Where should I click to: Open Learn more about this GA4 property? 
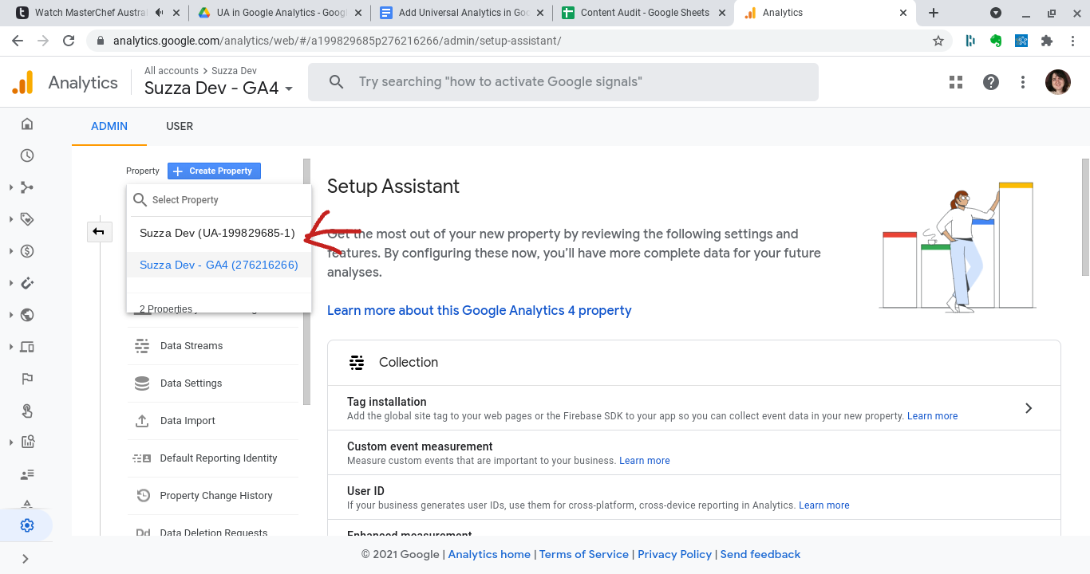coord(479,310)
